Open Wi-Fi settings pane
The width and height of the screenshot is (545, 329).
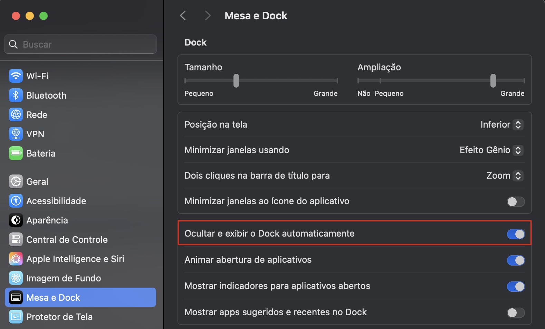[x=80, y=76]
